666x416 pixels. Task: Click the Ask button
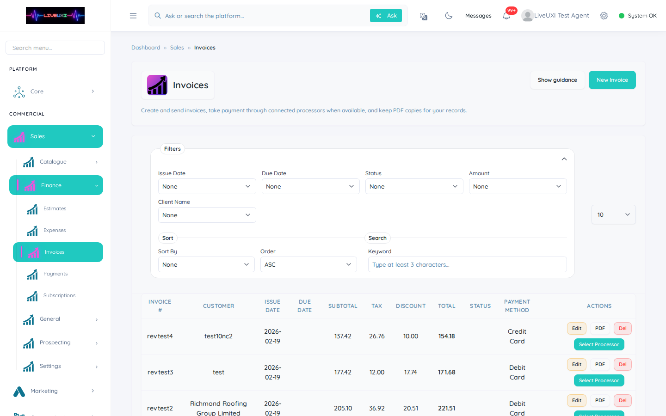click(386, 16)
